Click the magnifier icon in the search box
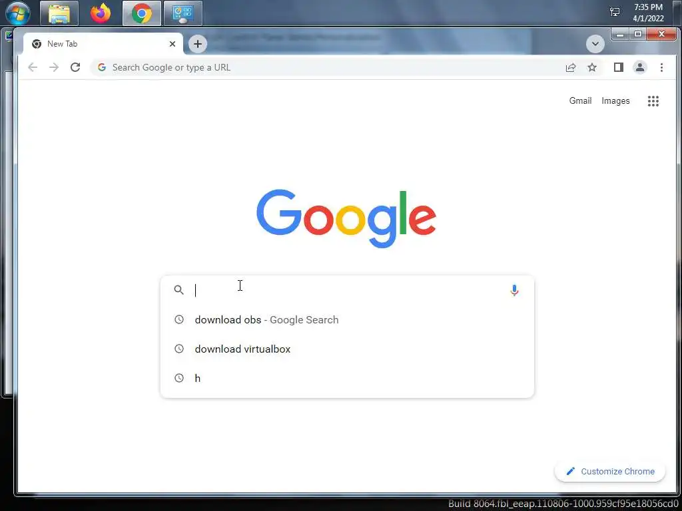Screen dimensions: 682x511 point(178,290)
